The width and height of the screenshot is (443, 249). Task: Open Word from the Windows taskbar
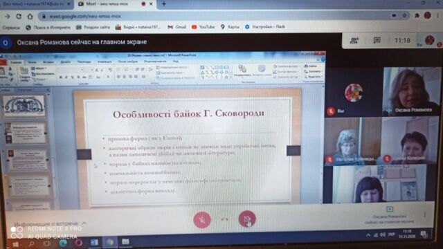pos(94,242)
